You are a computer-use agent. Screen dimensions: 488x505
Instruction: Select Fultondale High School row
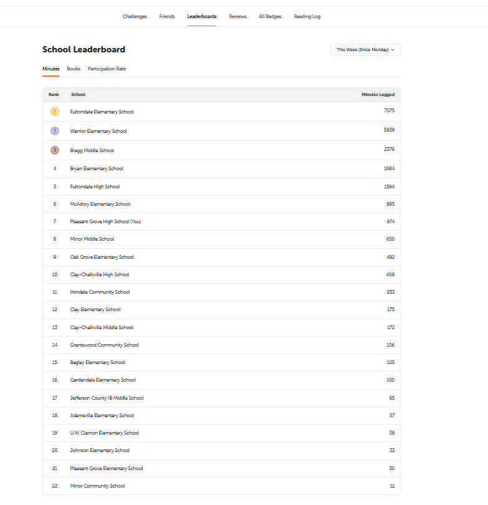221,187
